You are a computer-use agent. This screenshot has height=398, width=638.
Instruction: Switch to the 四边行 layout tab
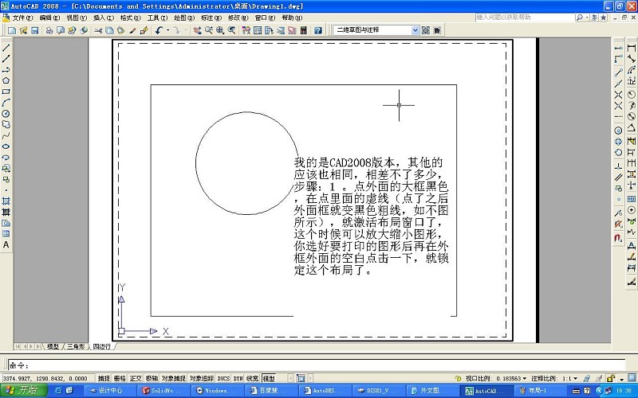pos(102,346)
